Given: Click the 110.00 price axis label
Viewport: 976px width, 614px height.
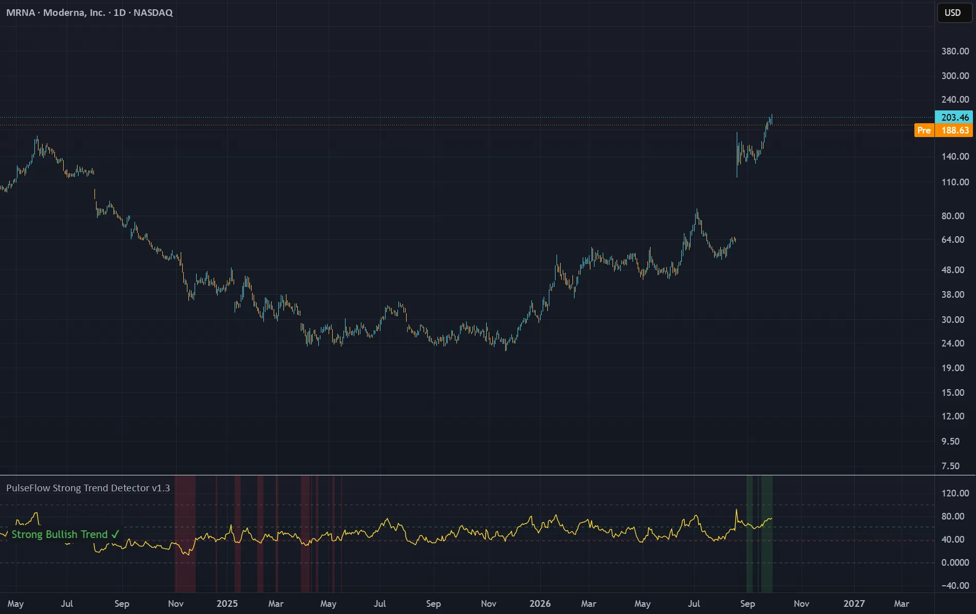Looking at the screenshot, I should click(x=955, y=182).
